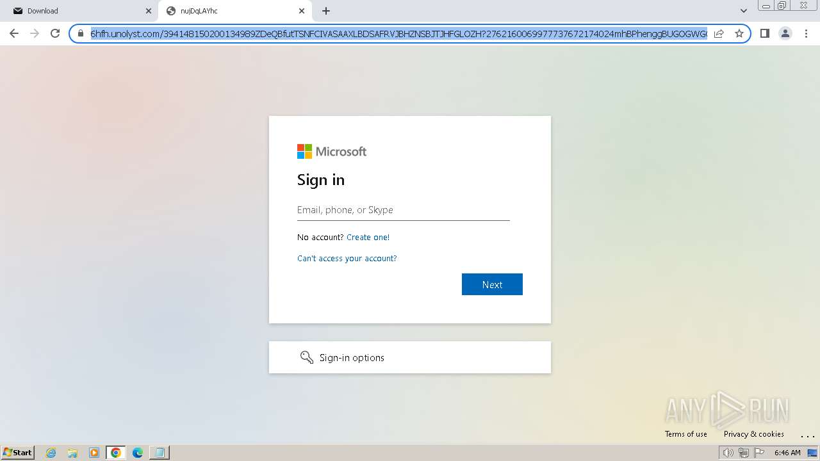820x461 pixels.
Task: Click the system clock 6:46 AM
Action: click(x=787, y=453)
